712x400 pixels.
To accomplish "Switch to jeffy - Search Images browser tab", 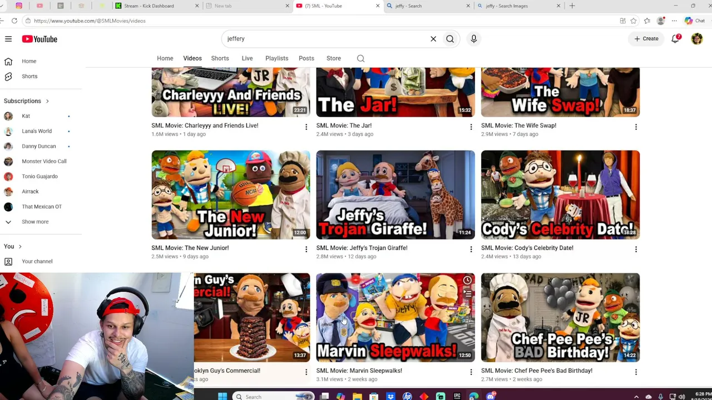I will point(519,6).
